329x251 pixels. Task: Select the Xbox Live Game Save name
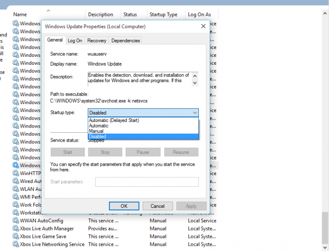(x=43, y=236)
